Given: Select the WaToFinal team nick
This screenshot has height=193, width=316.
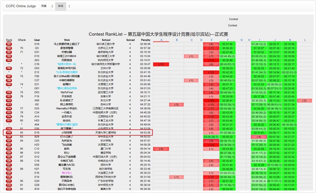Looking at the screenshot, I should click(67, 92).
